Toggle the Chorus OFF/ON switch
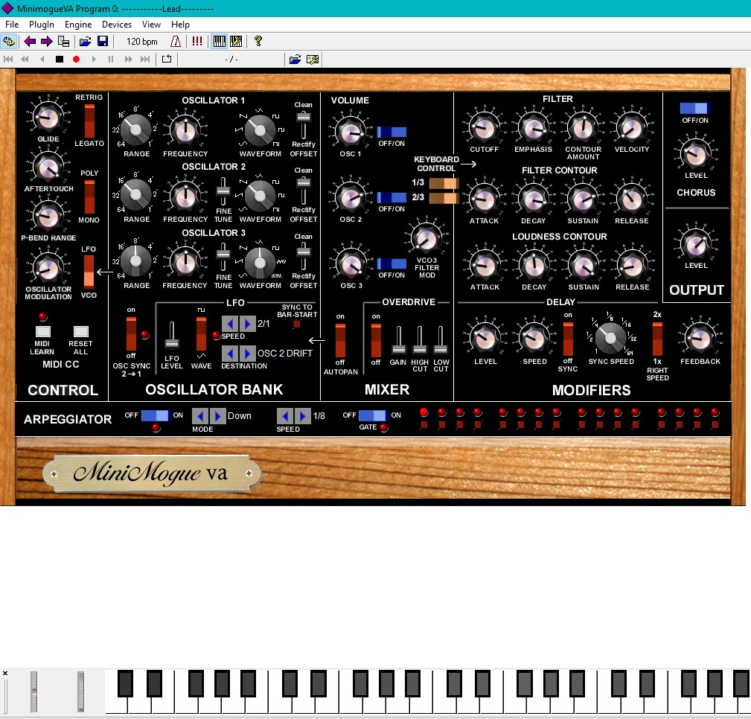This screenshot has height=719, width=751. pyautogui.click(x=694, y=108)
